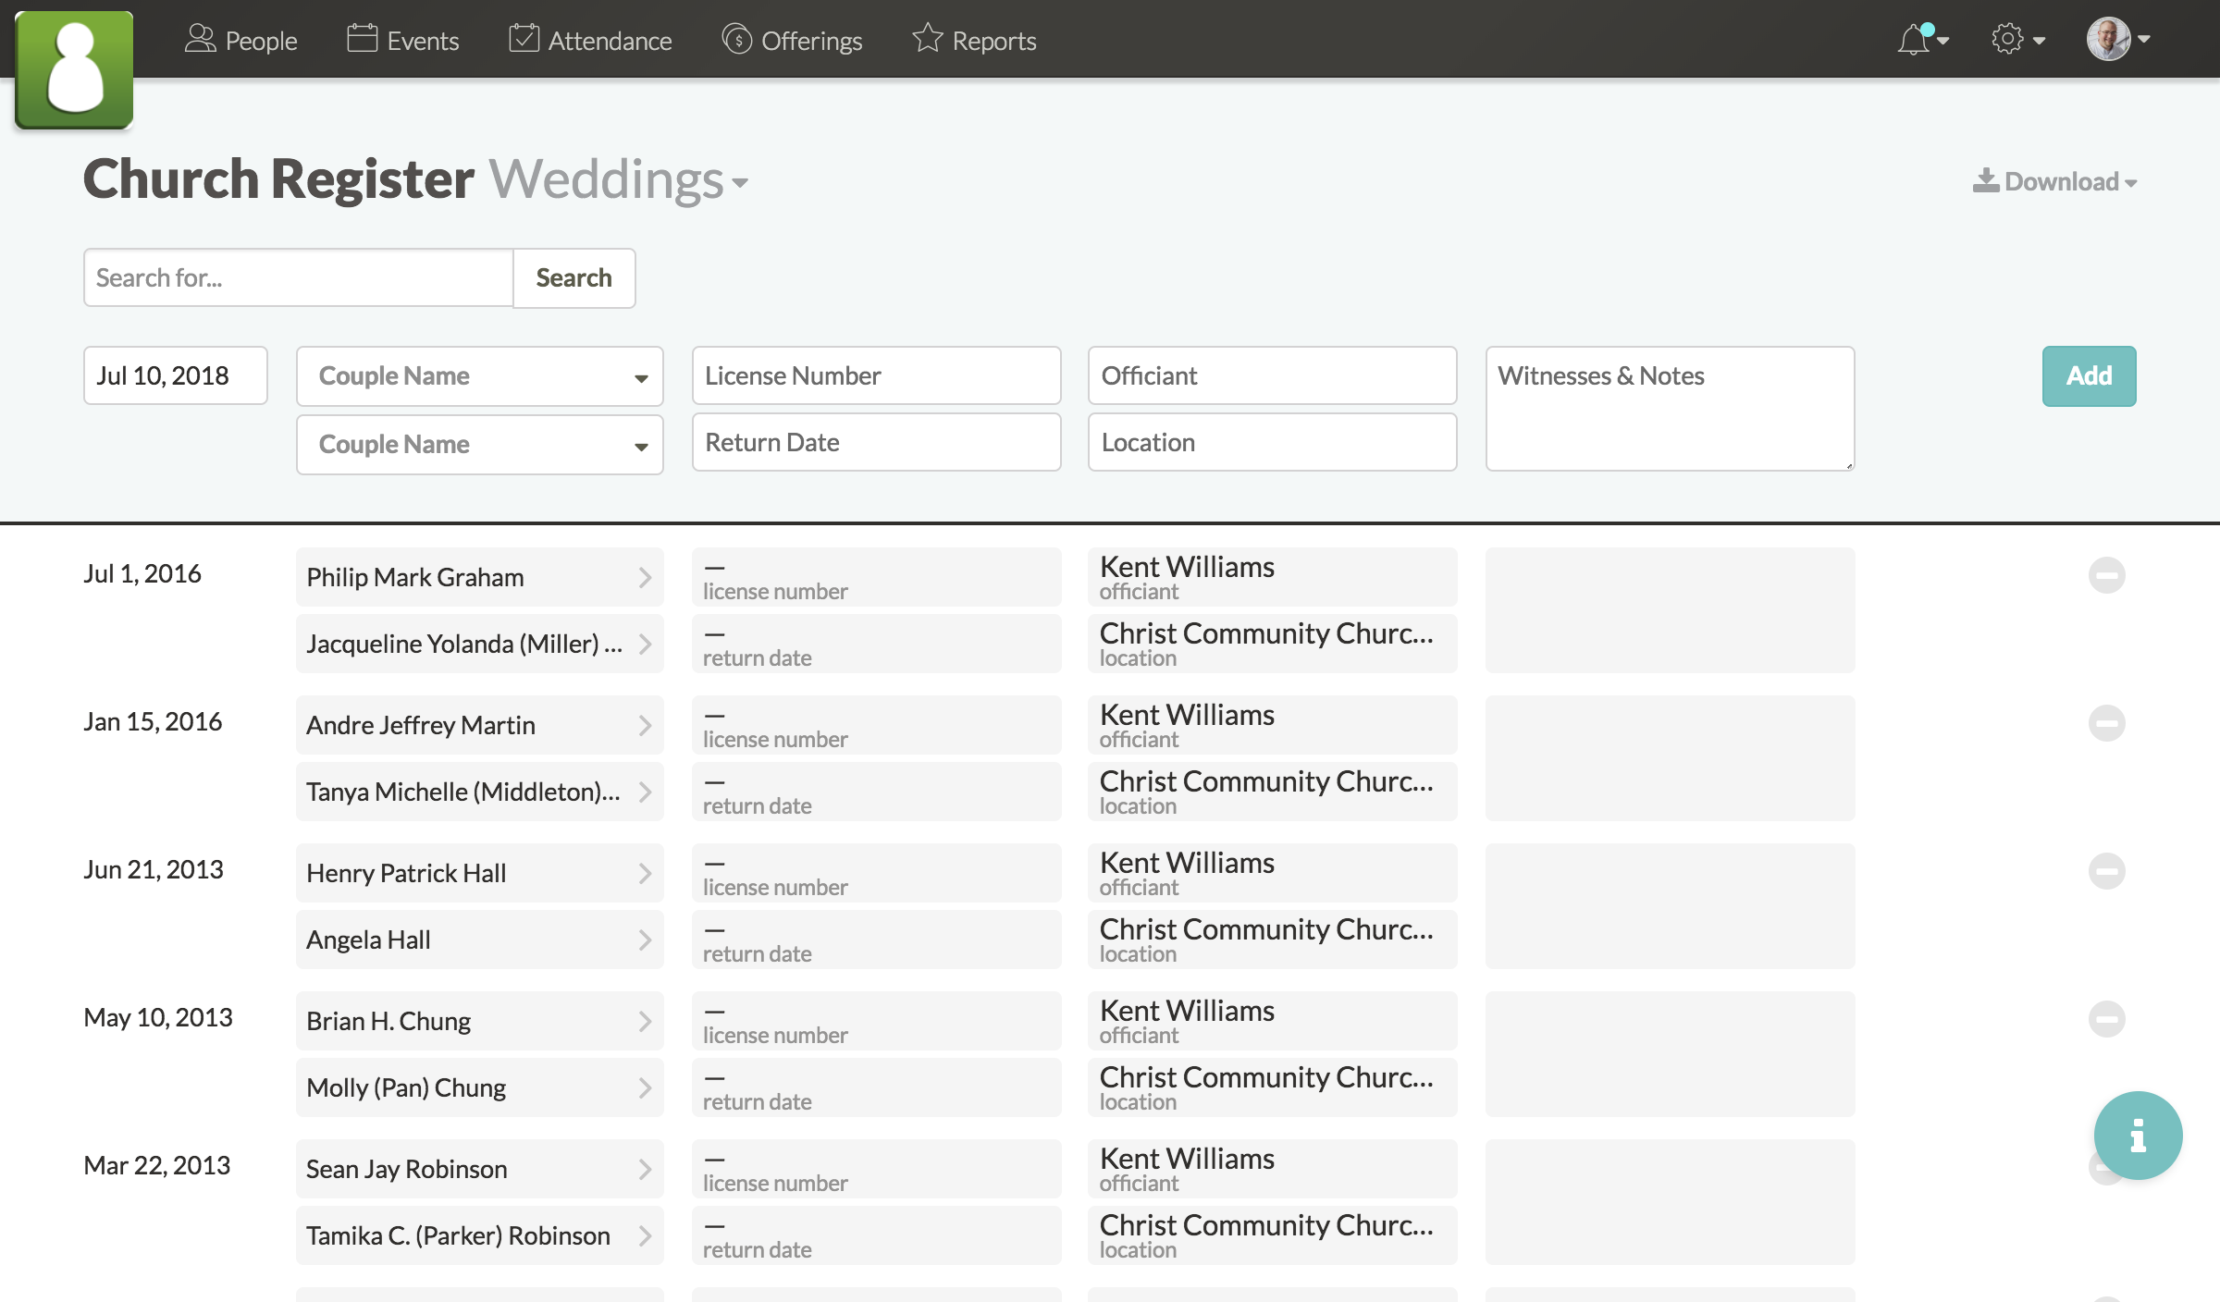
Task: Open the Offerings menu
Action: coord(792,40)
